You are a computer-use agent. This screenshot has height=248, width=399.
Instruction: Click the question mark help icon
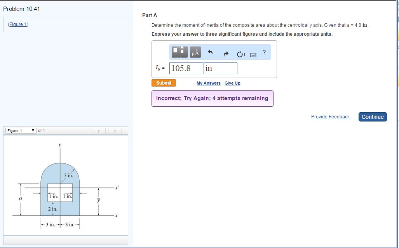(264, 52)
